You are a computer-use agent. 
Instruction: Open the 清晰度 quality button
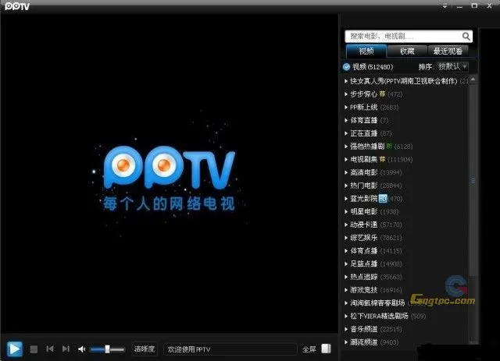coord(145,349)
